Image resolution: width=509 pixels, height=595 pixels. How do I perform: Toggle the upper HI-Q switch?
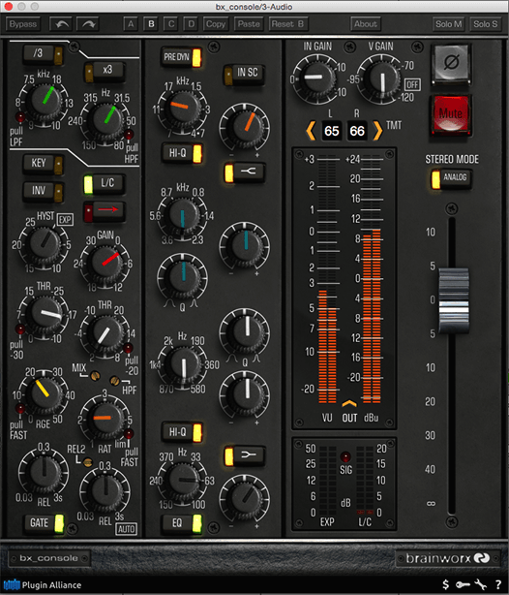pos(181,154)
